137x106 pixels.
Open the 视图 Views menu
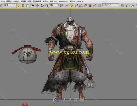tap(9, 1)
